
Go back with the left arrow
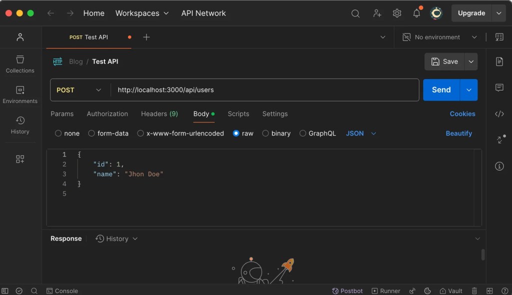[50, 13]
